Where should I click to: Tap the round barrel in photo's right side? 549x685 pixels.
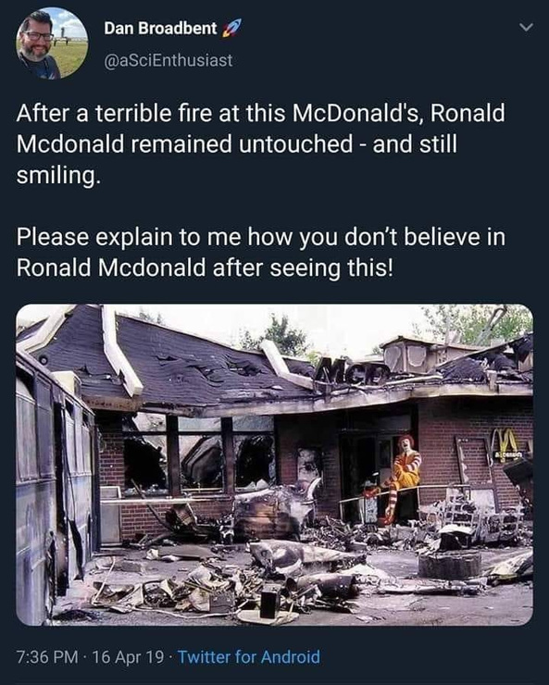pyautogui.click(x=450, y=565)
